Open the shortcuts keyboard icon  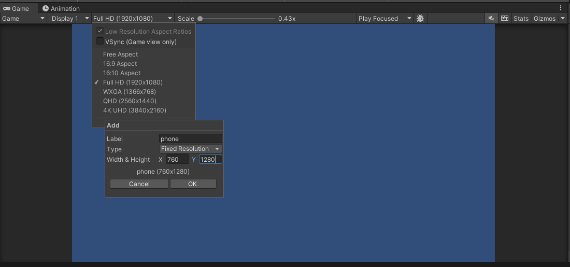[x=504, y=18]
